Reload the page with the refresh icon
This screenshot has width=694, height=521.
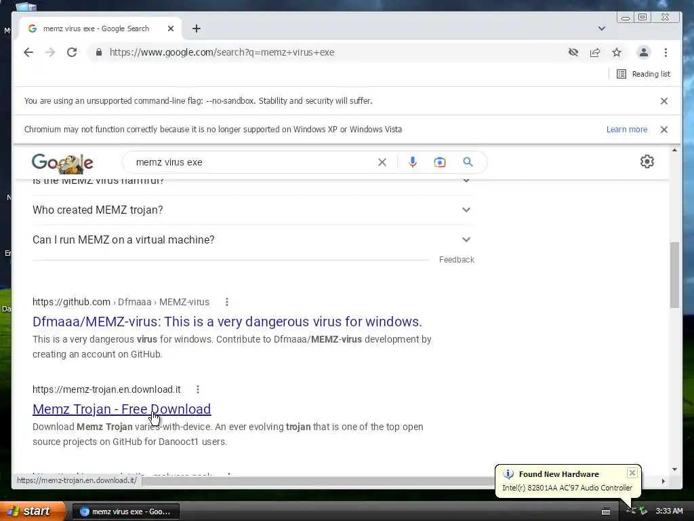click(x=72, y=52)
